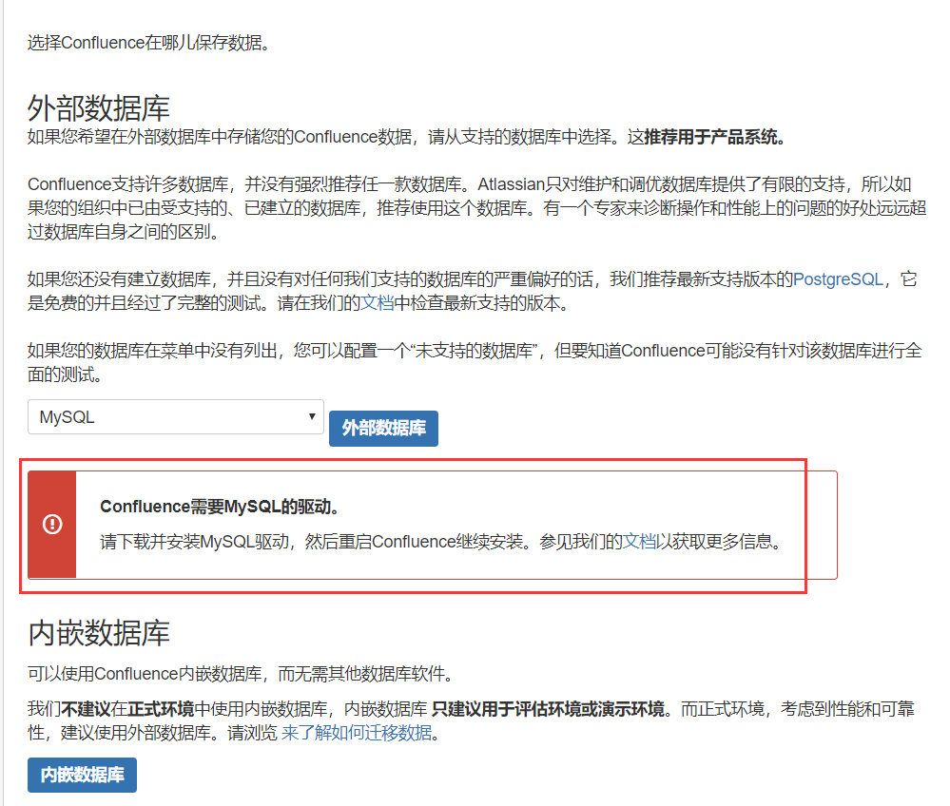Click the 内嵌数据库 heading
This screenshot has width=950, height=806.
99,633
